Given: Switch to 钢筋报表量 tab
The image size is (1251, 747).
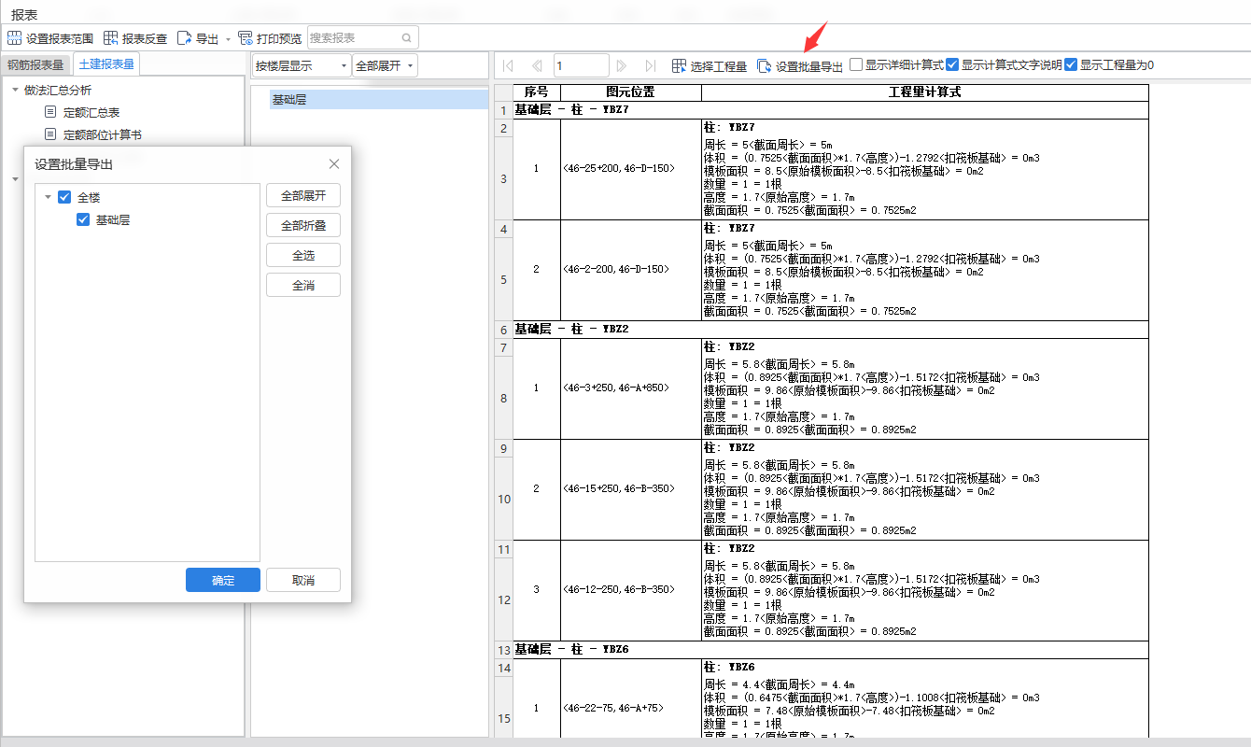Looking at the screenshot, I should point(35,65).
